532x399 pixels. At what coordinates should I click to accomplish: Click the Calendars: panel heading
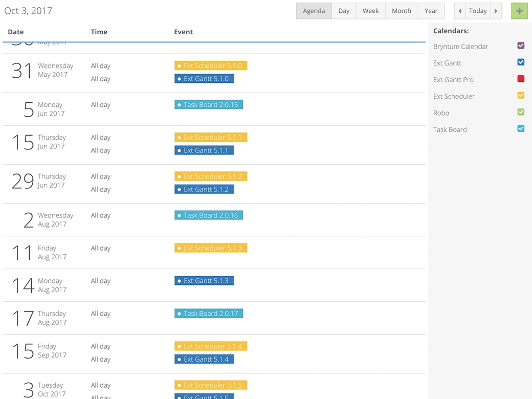[x=451, y=31]
